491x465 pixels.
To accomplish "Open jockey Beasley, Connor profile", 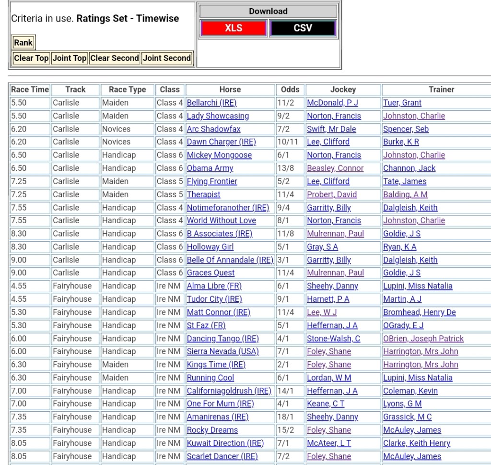I will tap(335, 168).
